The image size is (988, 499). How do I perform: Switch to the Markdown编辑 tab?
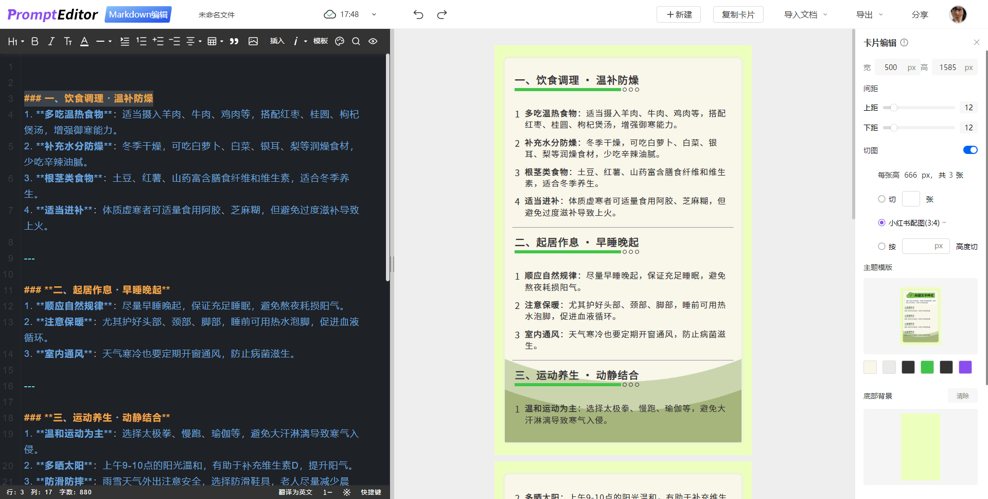coord(138,14)
